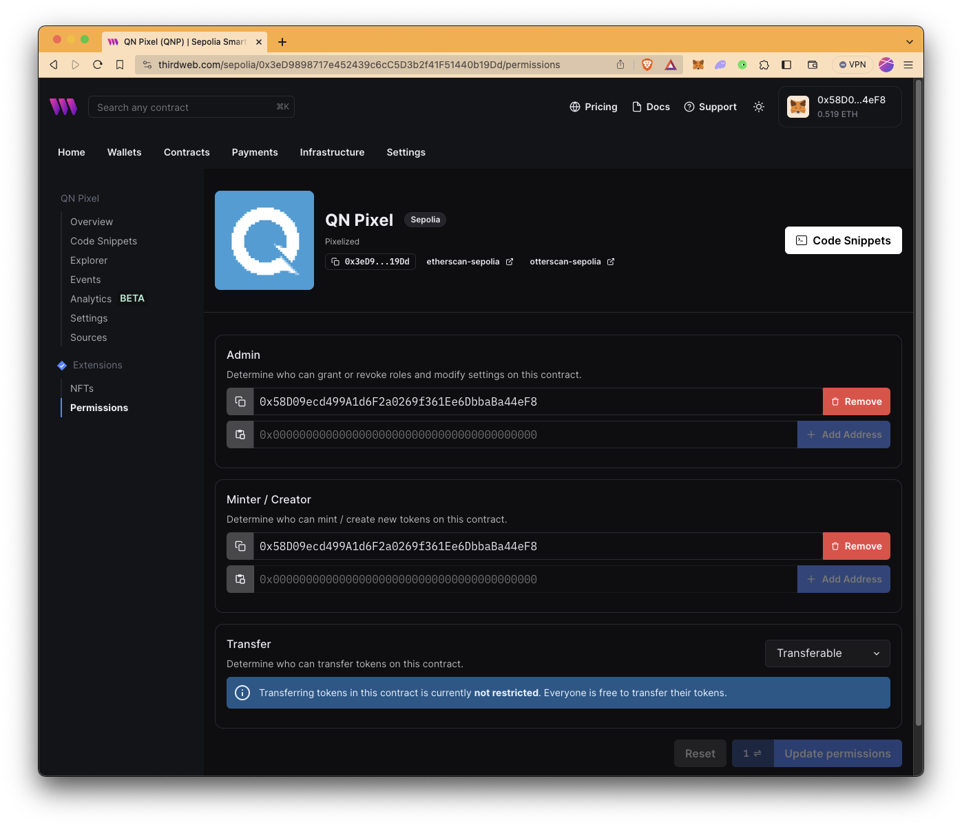This screenshot has width=962, height=827.
Task: Click the share icon in the address bar
Action: coord(620,65)
